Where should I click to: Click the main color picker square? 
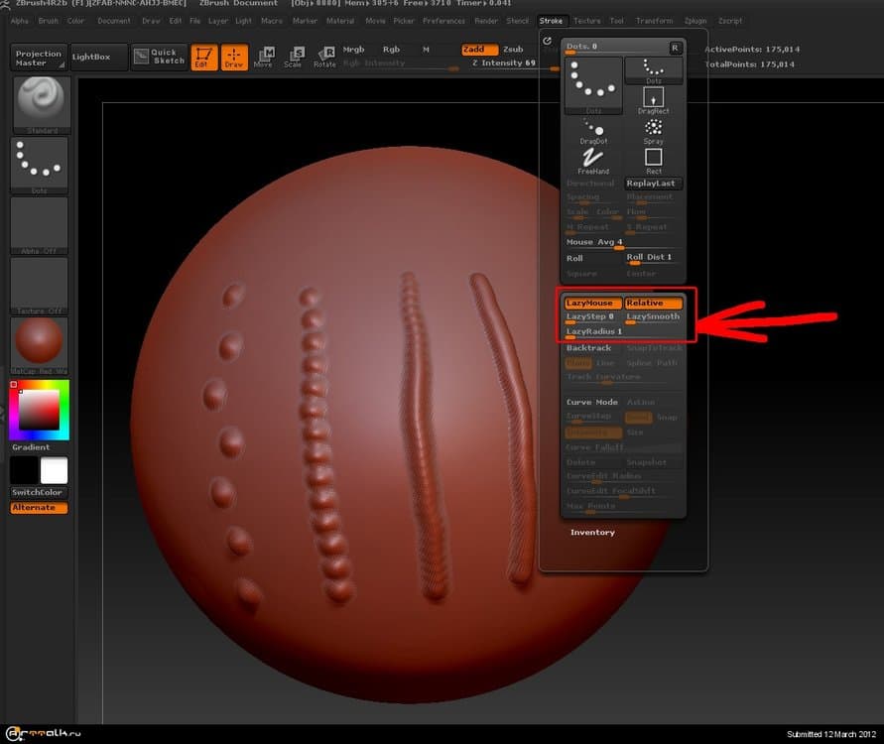click(x=39, y=409)
